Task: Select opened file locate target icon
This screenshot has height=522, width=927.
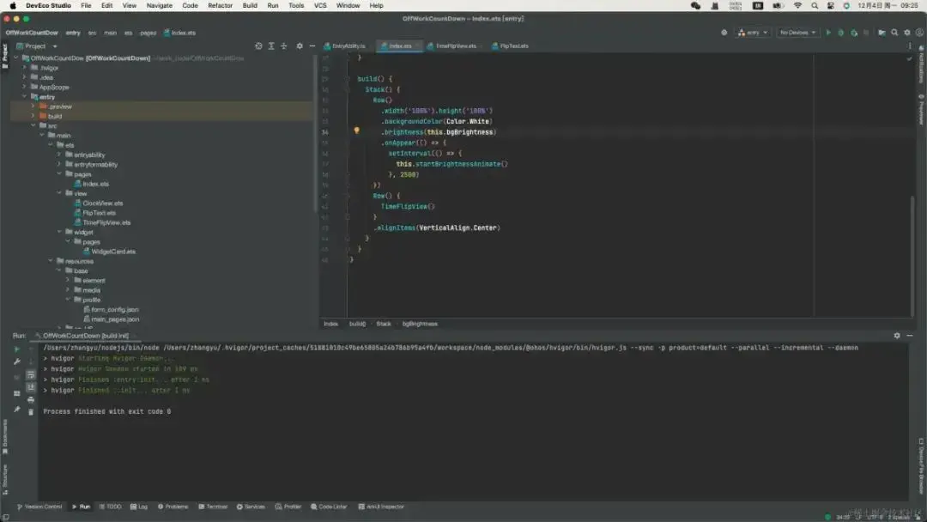Action: 258,46
